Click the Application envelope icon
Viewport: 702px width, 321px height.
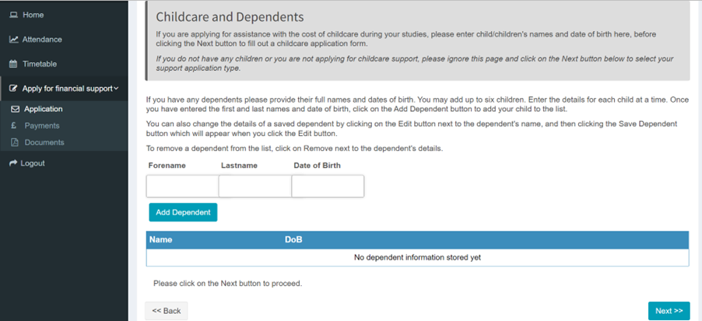coord(15,110)
